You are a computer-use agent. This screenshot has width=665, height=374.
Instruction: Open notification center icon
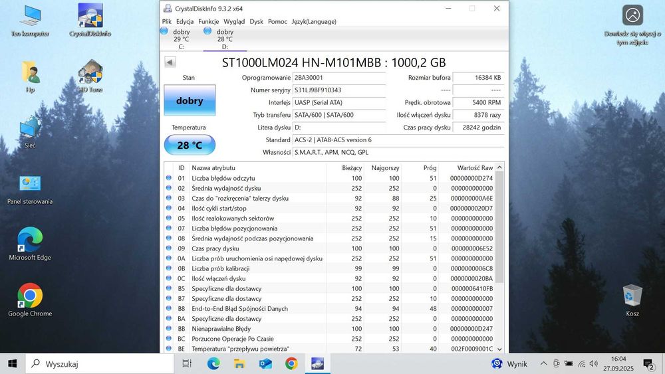648,364
